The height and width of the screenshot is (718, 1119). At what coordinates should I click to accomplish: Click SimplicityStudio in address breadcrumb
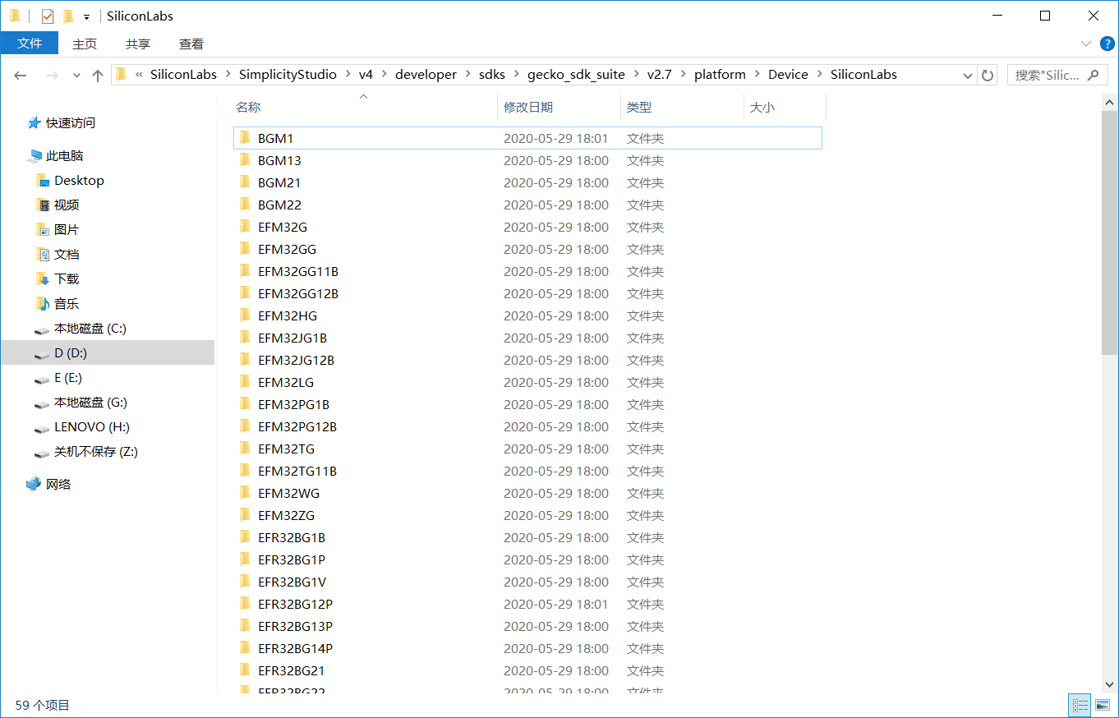coord(288,75)
